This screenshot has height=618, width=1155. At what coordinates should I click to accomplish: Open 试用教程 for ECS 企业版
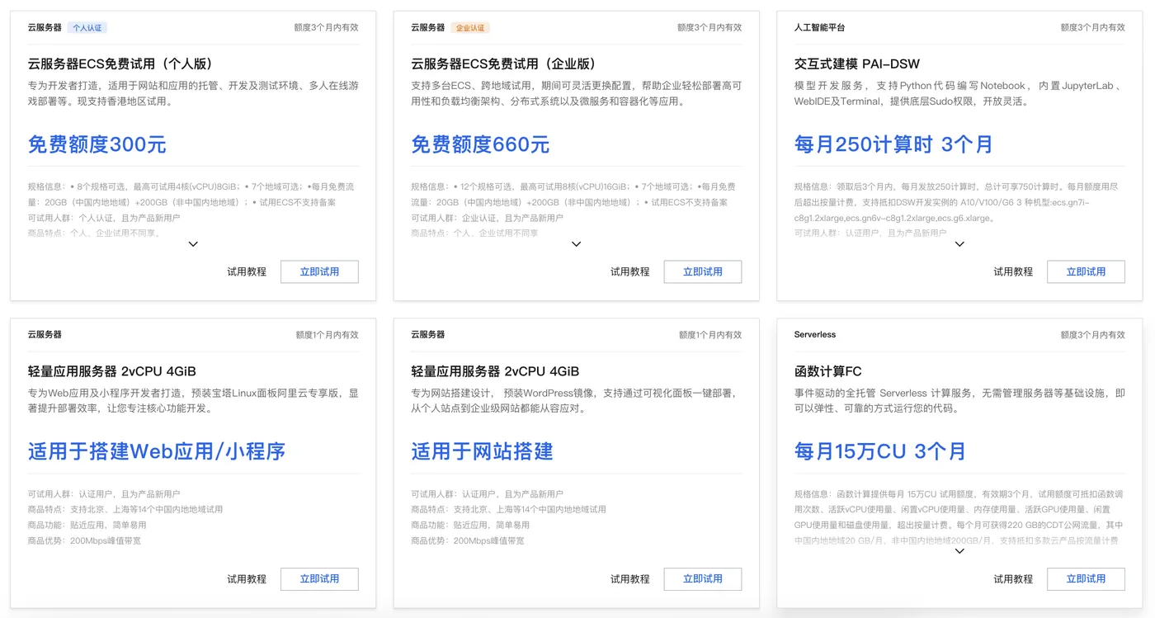pos(629,271)
